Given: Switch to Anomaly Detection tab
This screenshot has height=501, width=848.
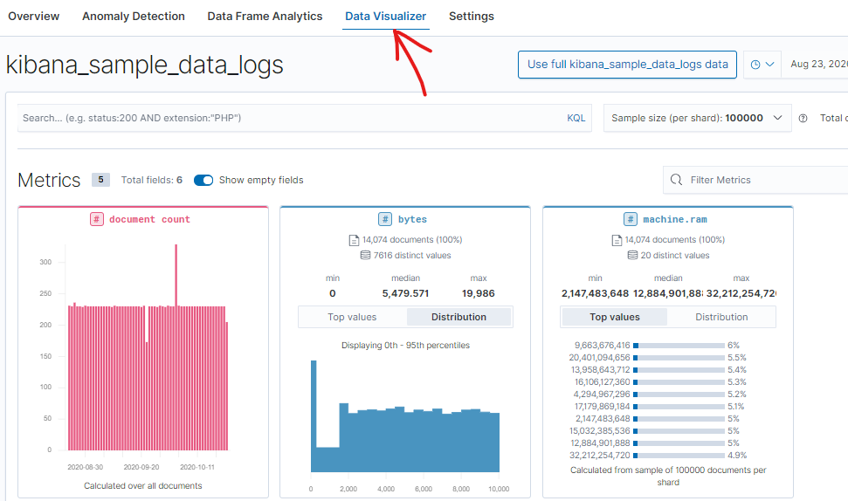Looking at the screenshot, I should coord(134,17).
